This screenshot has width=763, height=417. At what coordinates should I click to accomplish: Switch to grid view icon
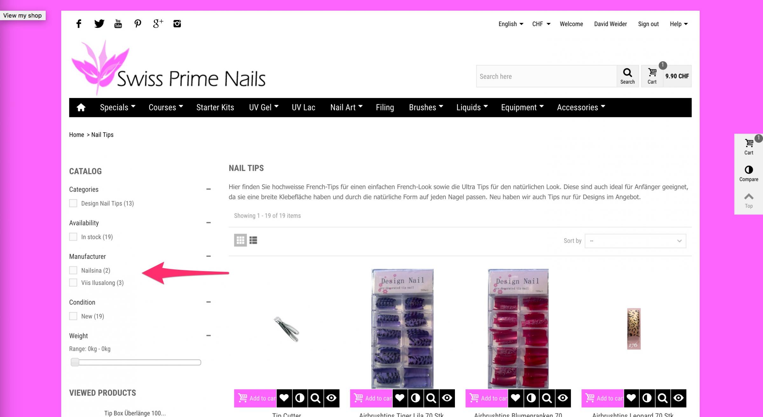[x=240, y=240]
